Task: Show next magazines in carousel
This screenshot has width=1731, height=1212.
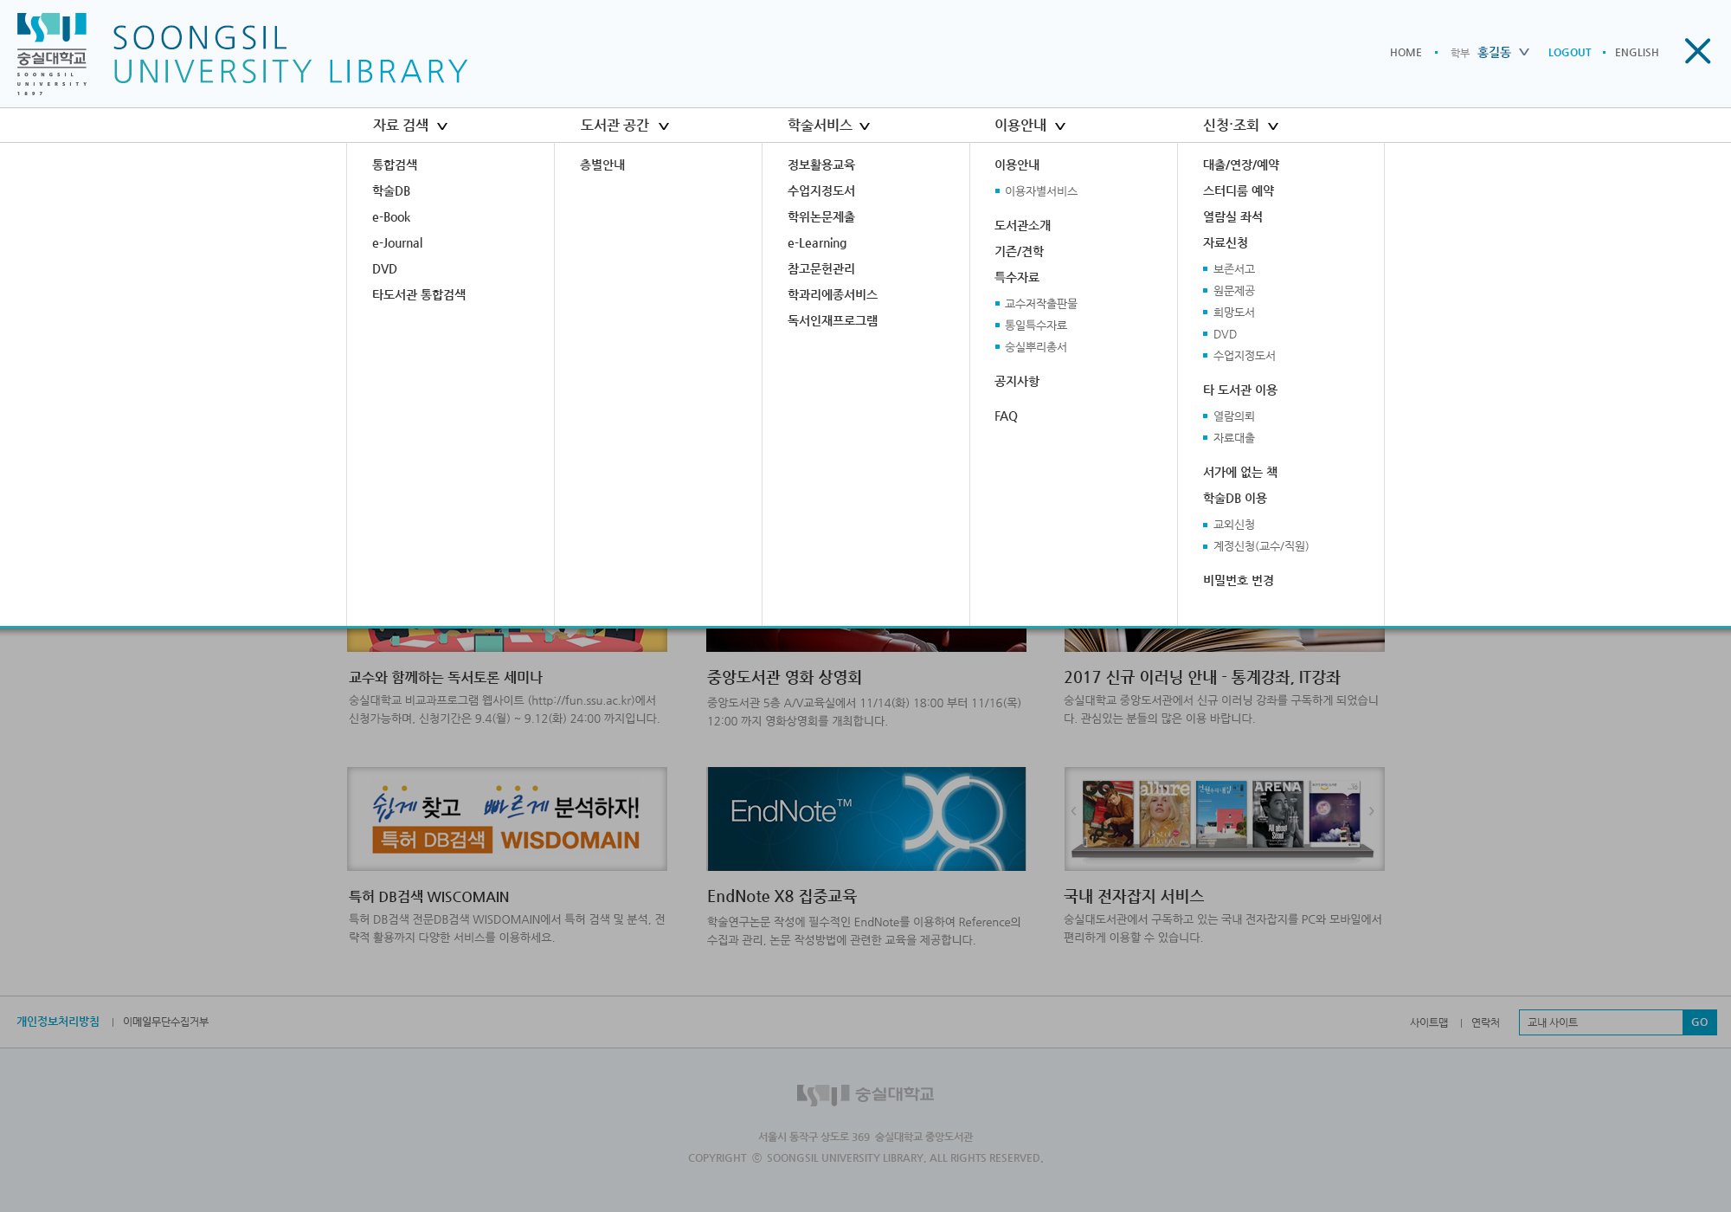Action: coord(1372,811)
